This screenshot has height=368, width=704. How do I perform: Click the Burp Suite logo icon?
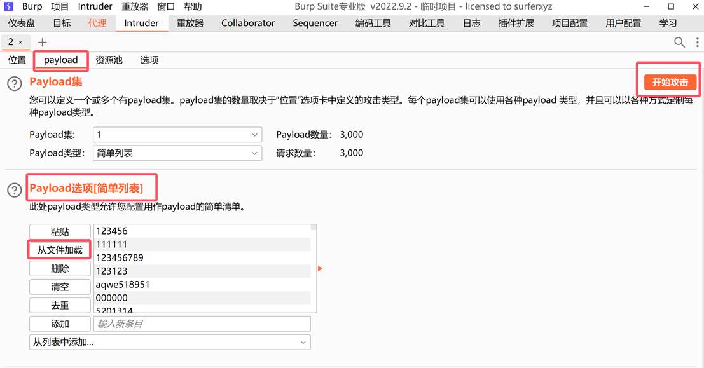[8, 6]
